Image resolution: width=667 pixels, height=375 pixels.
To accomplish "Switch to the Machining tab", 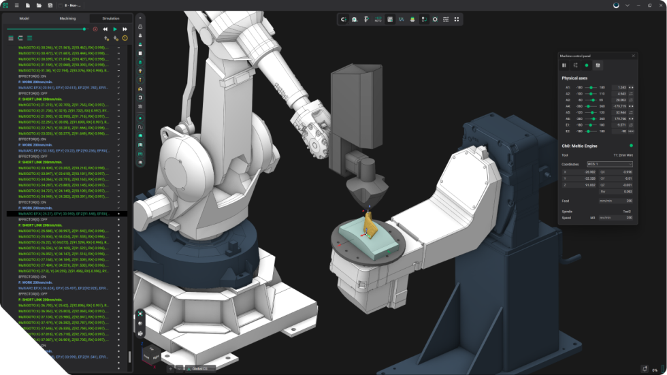I will tap(67, 18).
